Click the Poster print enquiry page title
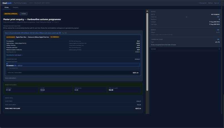This screenshot has height=128, width=224. point(32,19)
